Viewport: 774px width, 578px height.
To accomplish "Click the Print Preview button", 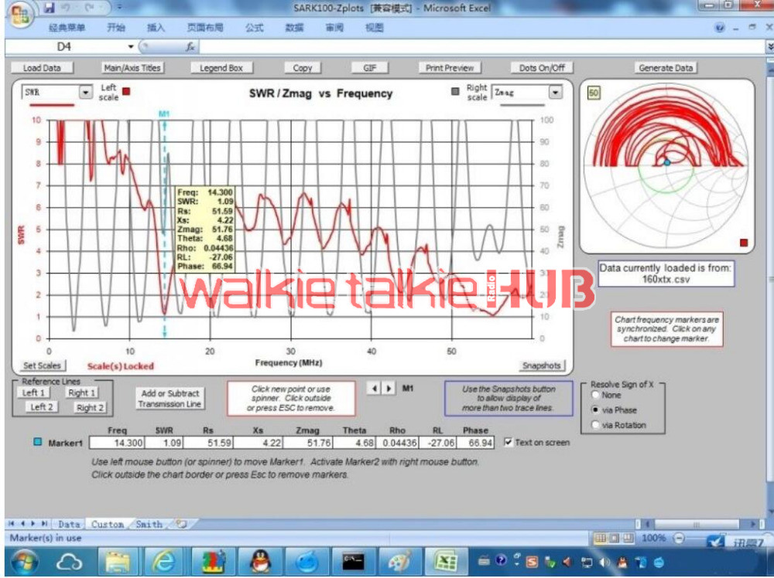I will (449, 67).
